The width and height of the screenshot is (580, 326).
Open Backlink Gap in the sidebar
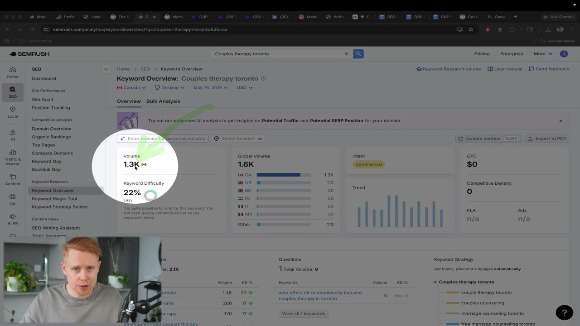tap(46, 170)
